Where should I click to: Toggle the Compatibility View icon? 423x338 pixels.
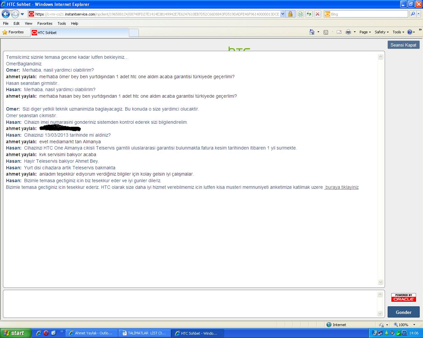pos(300,14)
